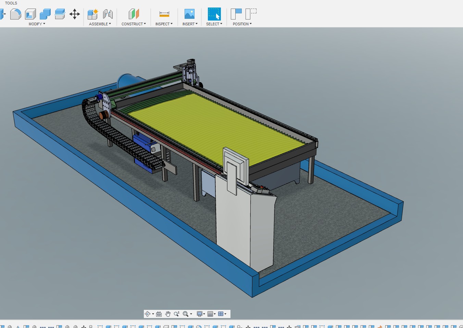Activate the Pan hand tool

(168, 314)
